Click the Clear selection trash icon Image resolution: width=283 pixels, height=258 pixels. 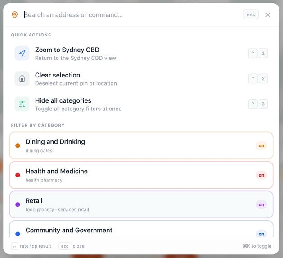pos(22,79)
